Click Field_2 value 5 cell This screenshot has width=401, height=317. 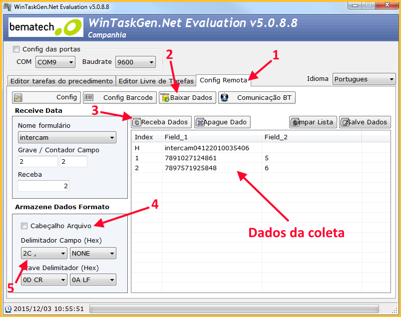coord(312,158)
